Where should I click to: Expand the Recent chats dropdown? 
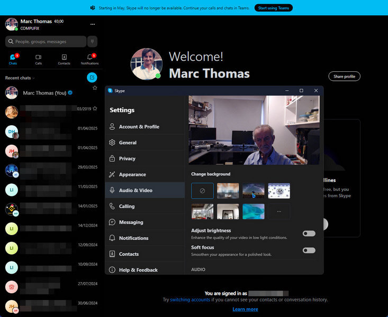pos(20,78)
